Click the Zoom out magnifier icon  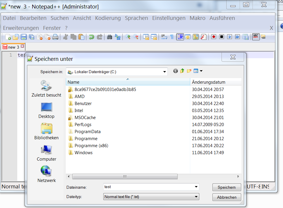pyautogui.click(x=136, y=37)
